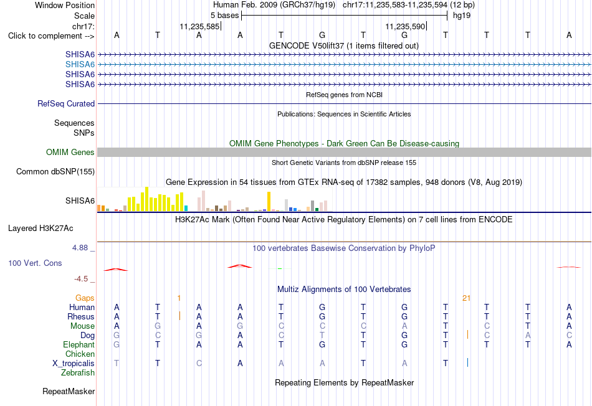The image size is (592, 406).
Task: Open the OMIM Gene Phenotypes track title
Action: tap(344, 143)
